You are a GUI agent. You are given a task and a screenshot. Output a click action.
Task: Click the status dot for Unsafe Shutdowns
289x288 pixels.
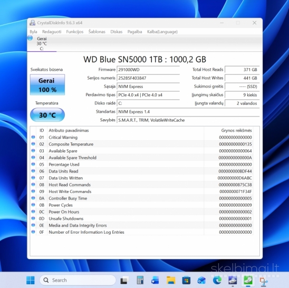(33, 218)
